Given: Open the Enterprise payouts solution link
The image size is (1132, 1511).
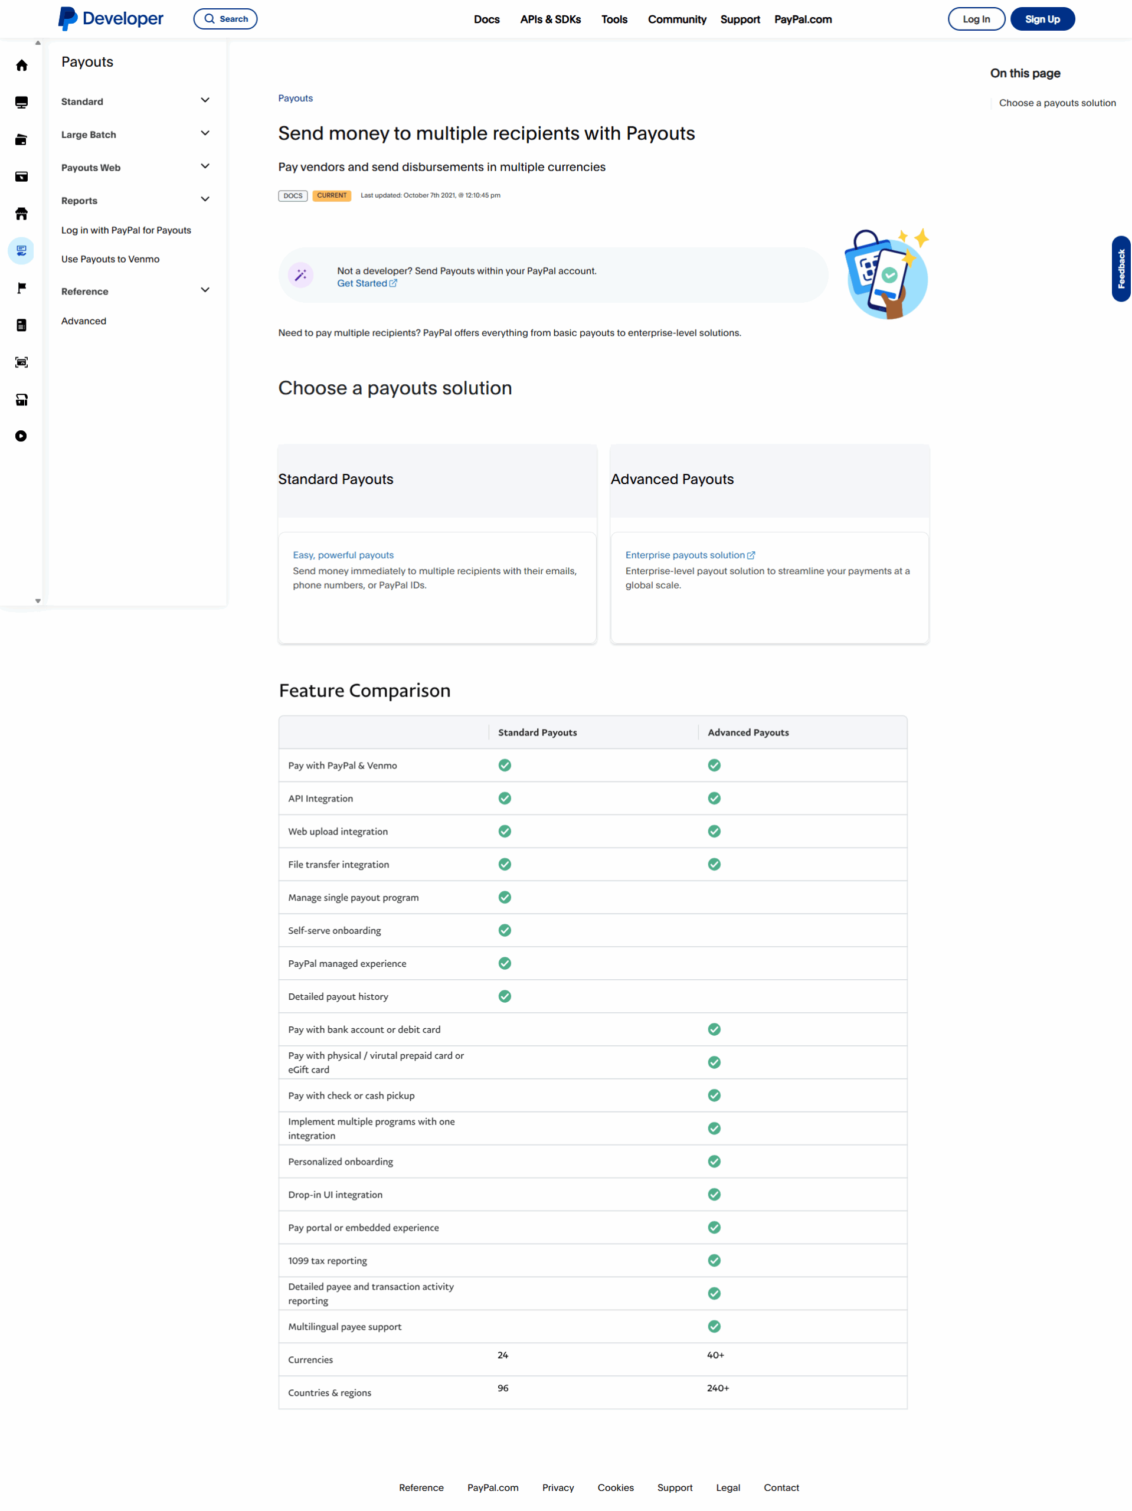Looking at the screenshot, I should pos(690,555).
